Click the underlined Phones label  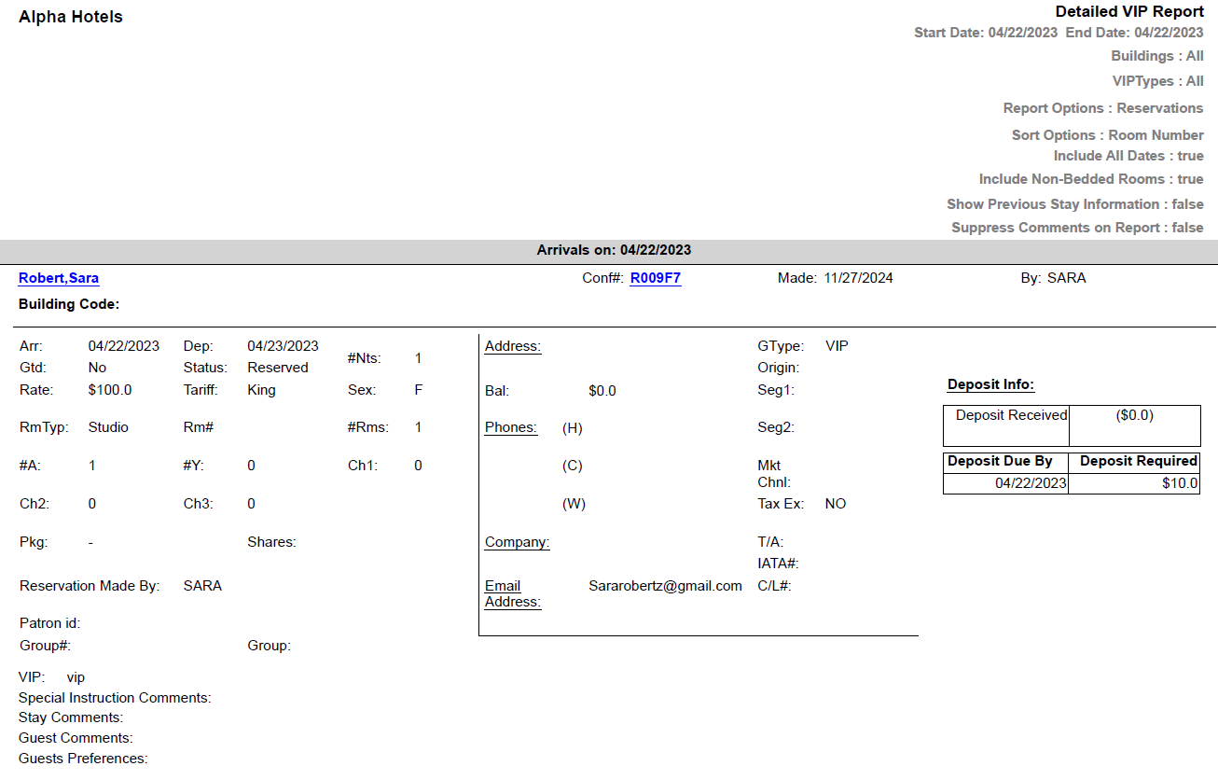click(510, 427)
